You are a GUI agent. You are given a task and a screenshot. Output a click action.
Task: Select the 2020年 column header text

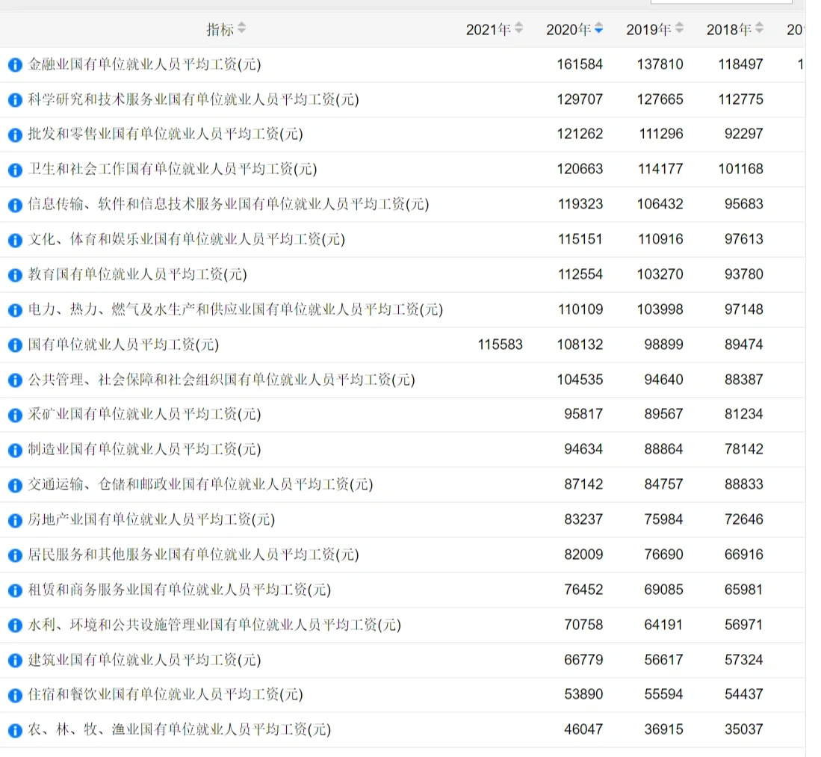568,29
